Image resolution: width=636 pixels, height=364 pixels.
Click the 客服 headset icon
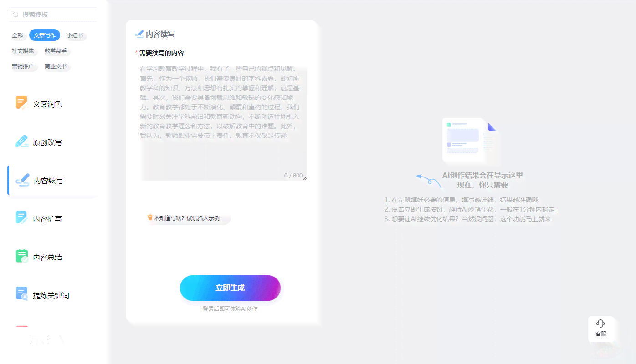coord(600,324)
